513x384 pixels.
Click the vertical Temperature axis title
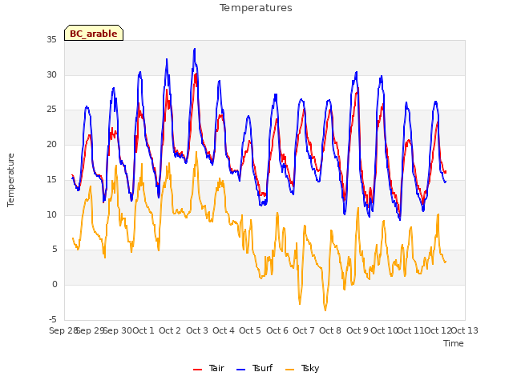(10, 180)
